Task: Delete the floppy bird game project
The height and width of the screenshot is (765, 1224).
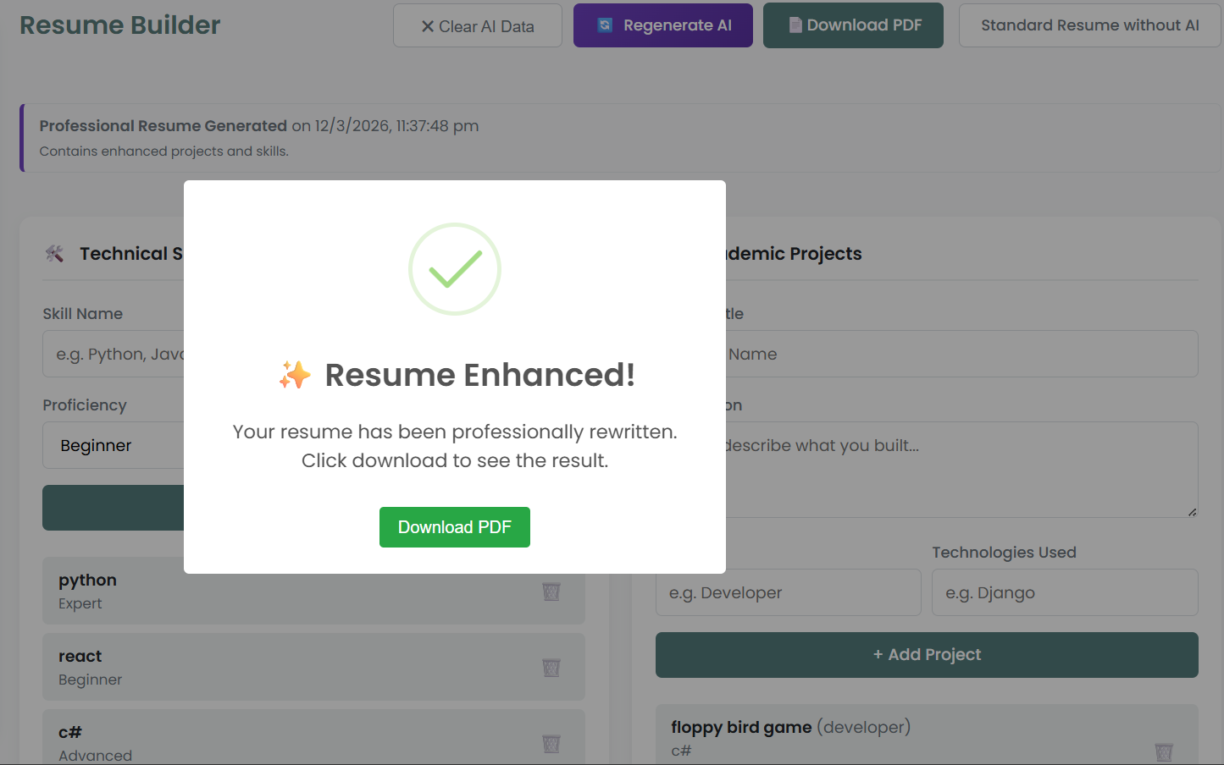Action: pyautogui.click(x=1163, y=751)
